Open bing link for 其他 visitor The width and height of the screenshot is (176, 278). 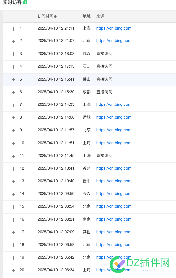(114, 232)
